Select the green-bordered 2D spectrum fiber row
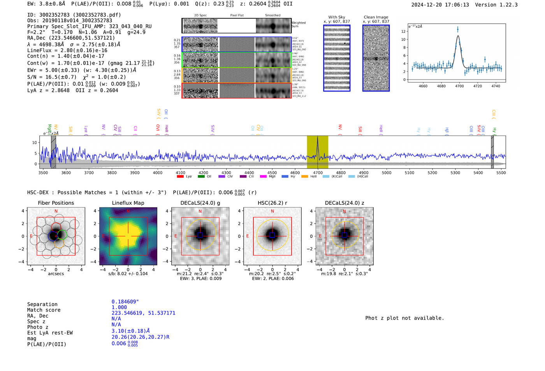The image size is (545, 371). [236, 60]
